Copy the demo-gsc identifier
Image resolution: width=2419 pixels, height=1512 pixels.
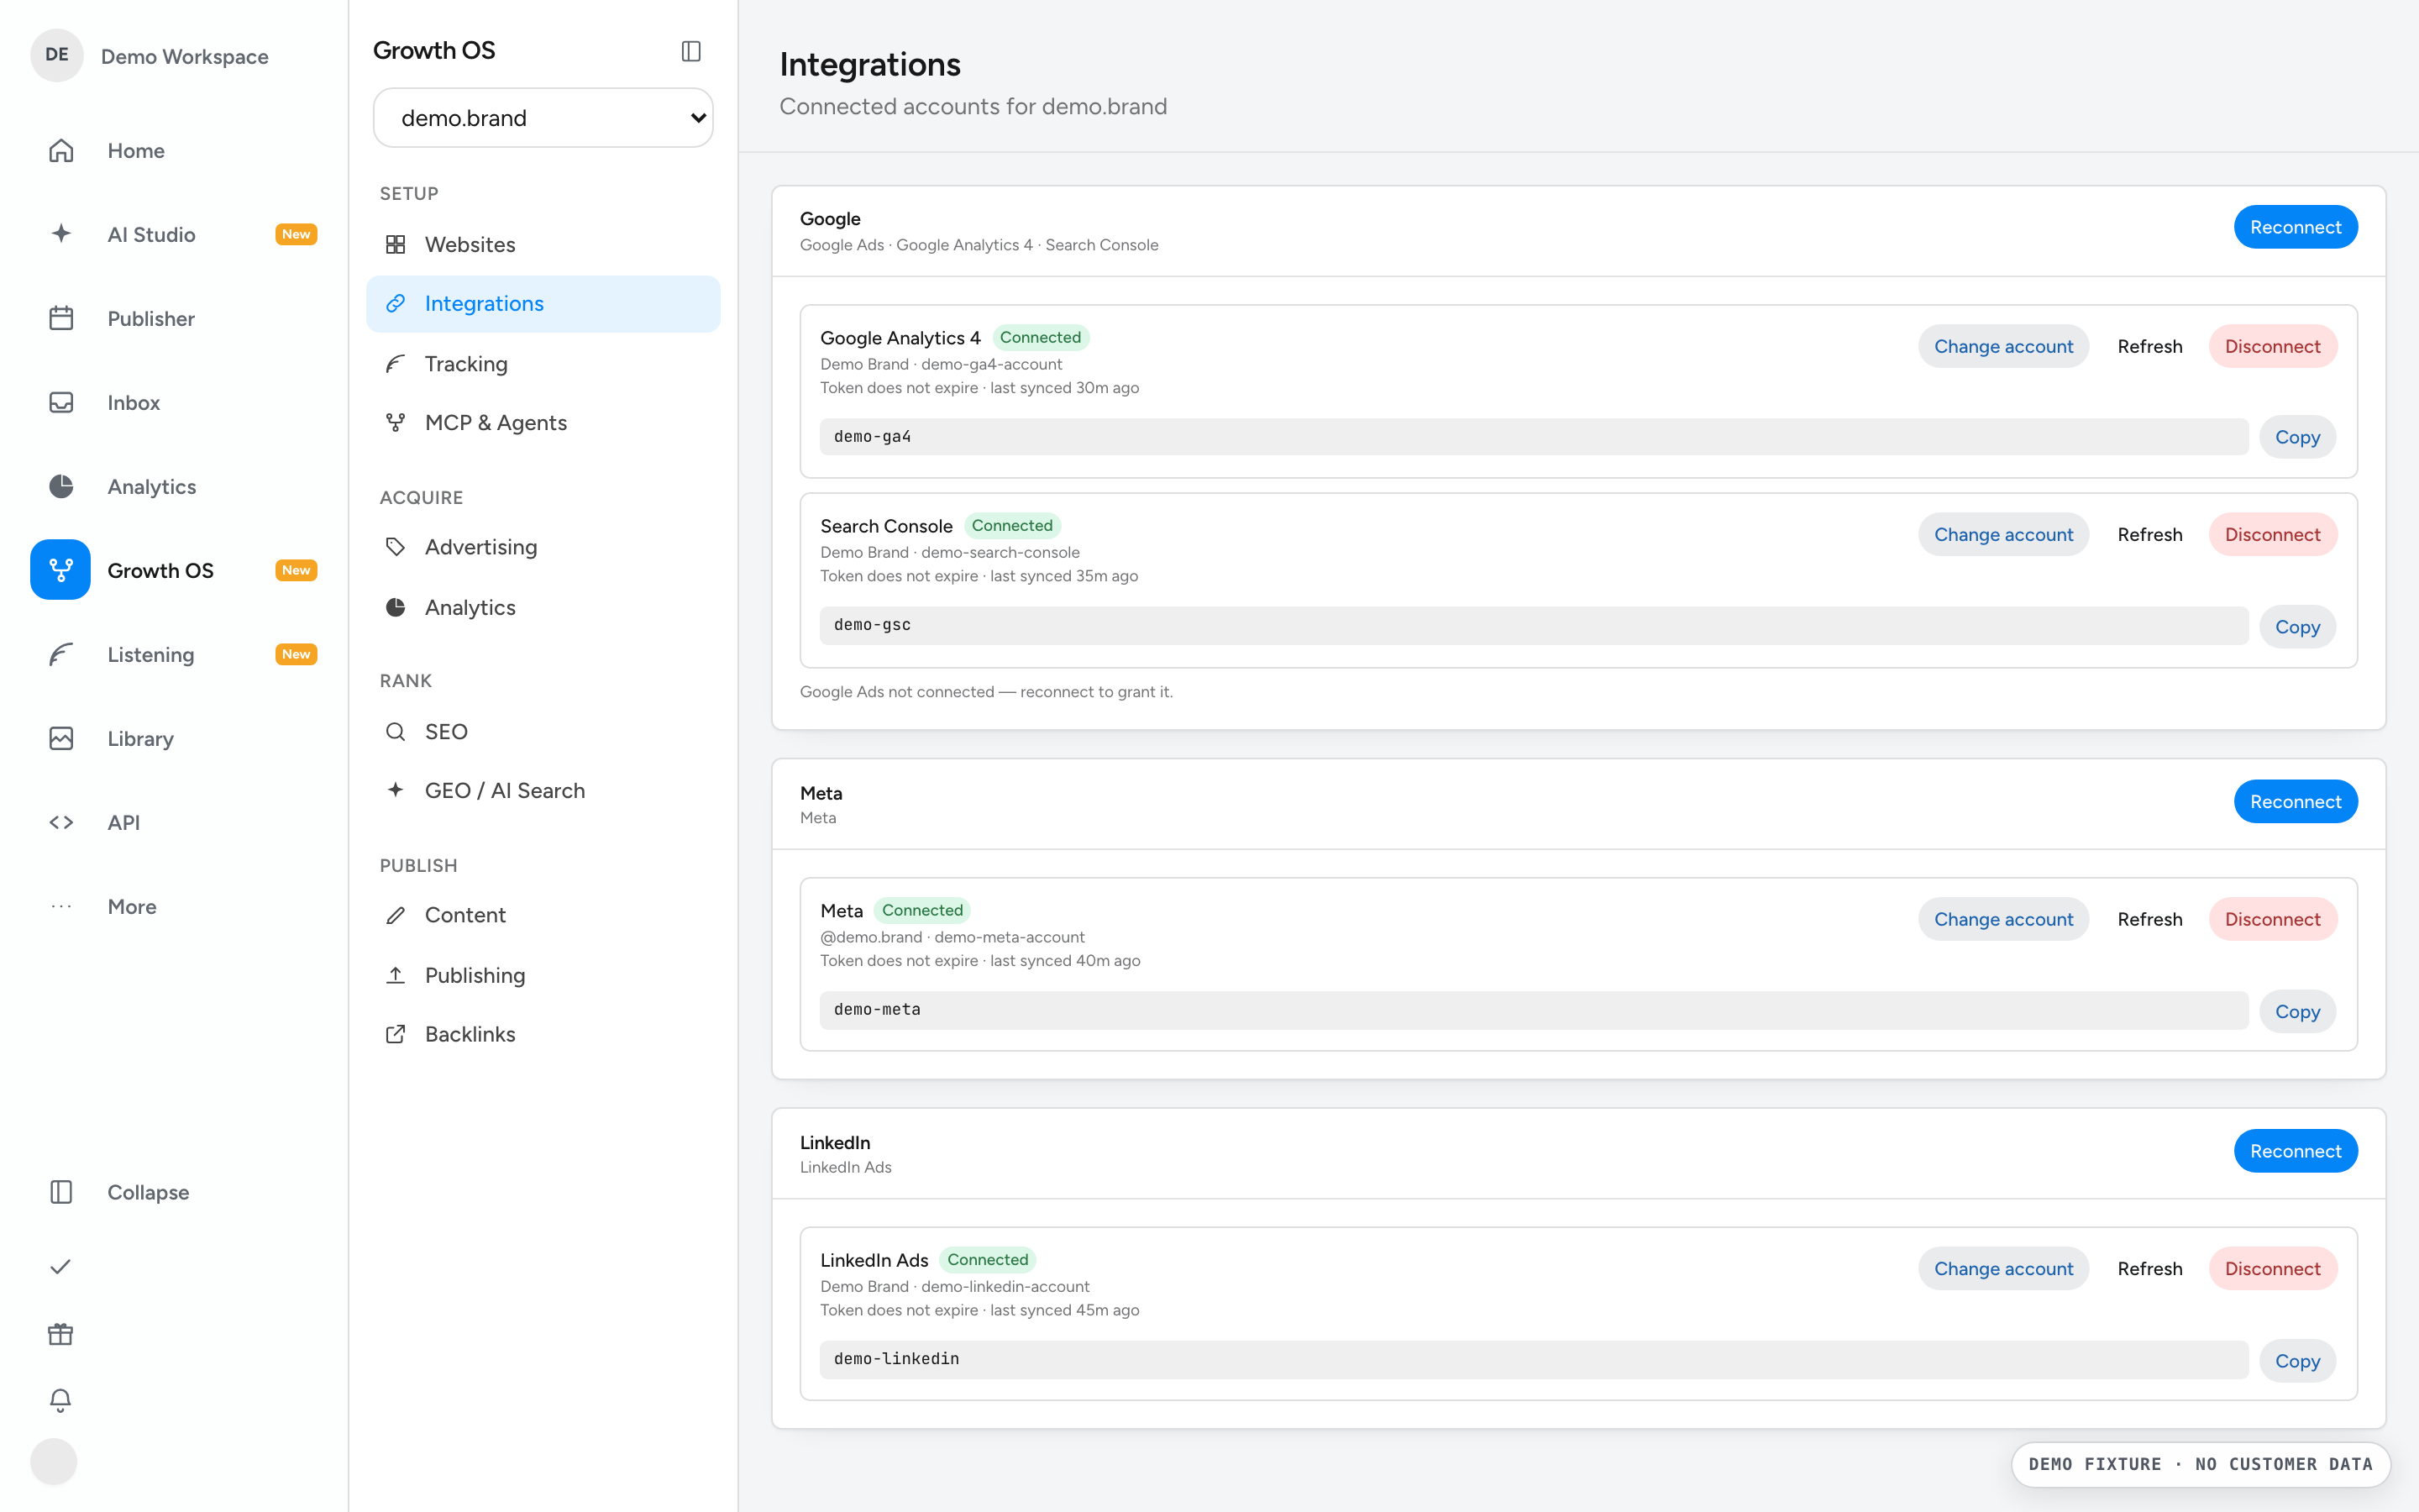[2297, 627]
